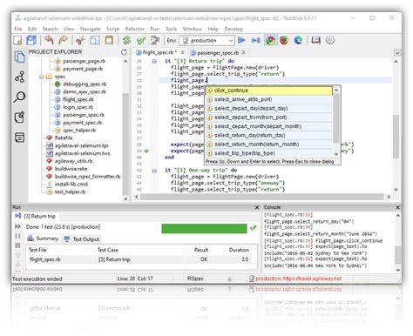Screen dimensions: 413x336
Task: Click the undo arrow toolbar icon
Action: click(x=49, y=40)
